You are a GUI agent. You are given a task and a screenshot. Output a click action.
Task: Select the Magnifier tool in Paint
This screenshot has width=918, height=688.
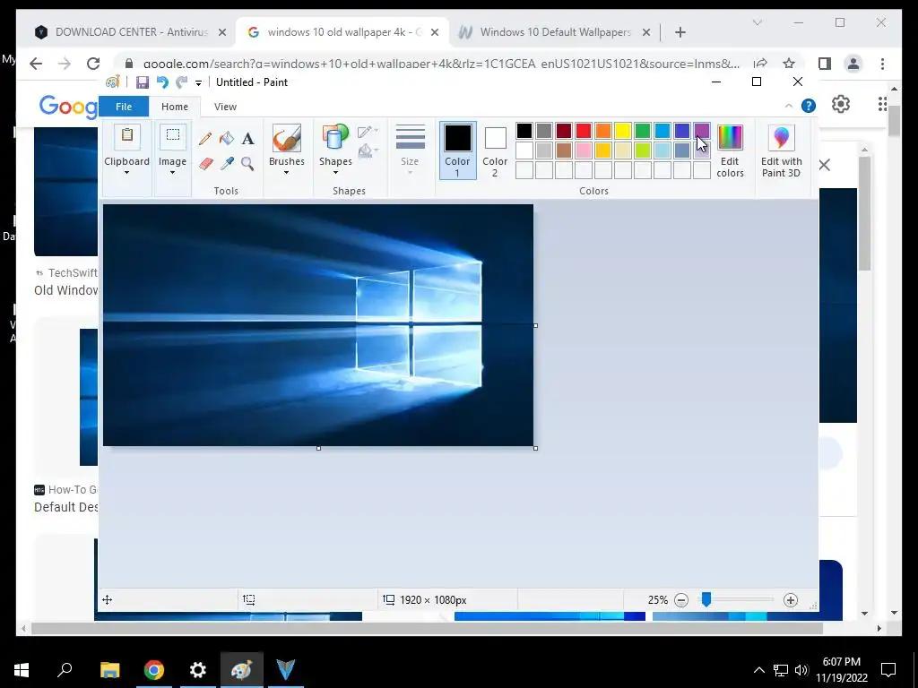pos(247,164)
